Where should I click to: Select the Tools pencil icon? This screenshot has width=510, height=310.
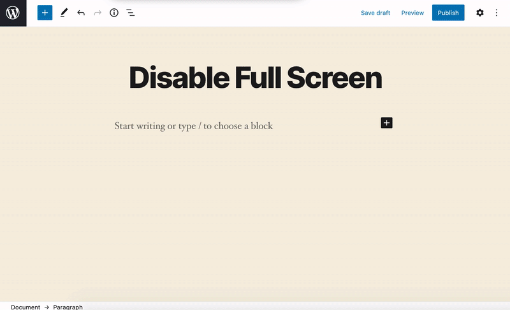coord(63,13)
